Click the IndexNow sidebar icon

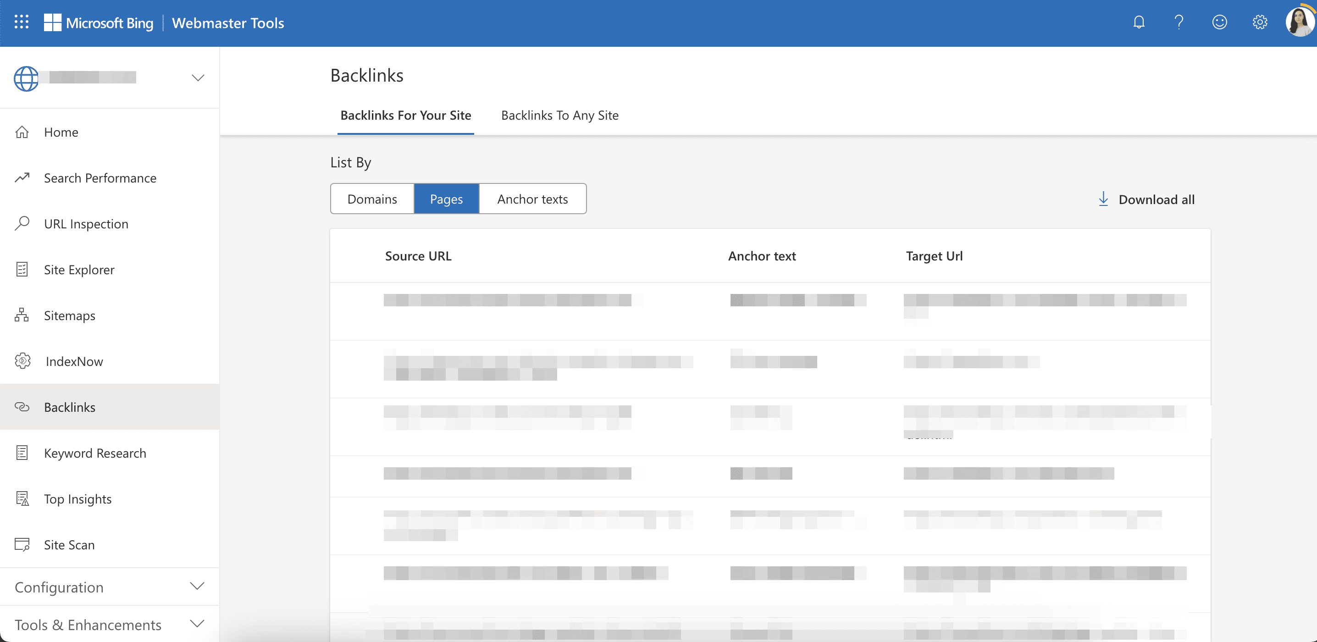(22, 360)
